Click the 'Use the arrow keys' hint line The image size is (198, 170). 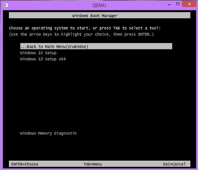[82, 34]
